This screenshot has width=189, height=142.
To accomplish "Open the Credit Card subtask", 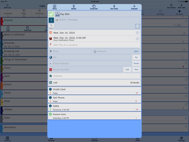I will [94, 91].
